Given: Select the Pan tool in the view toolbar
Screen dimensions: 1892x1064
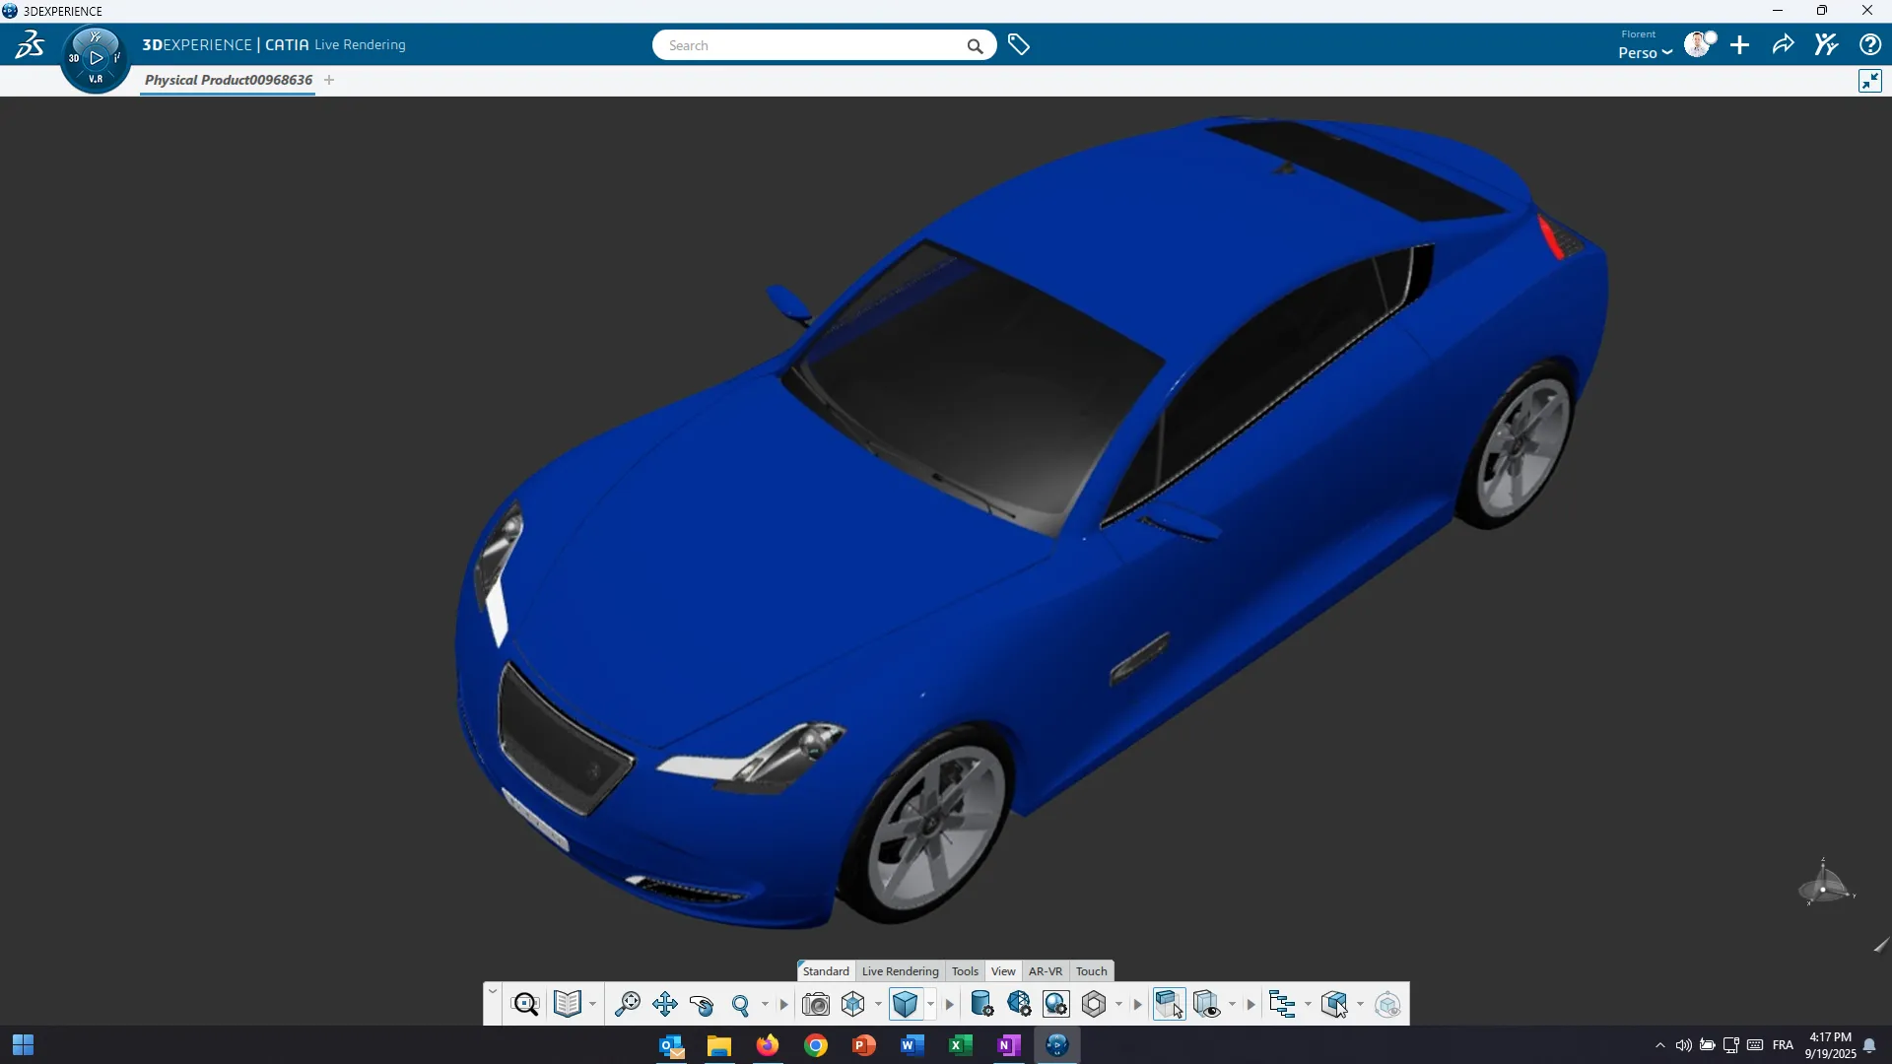Looking at the screenshot, I should pos(665,1004).
